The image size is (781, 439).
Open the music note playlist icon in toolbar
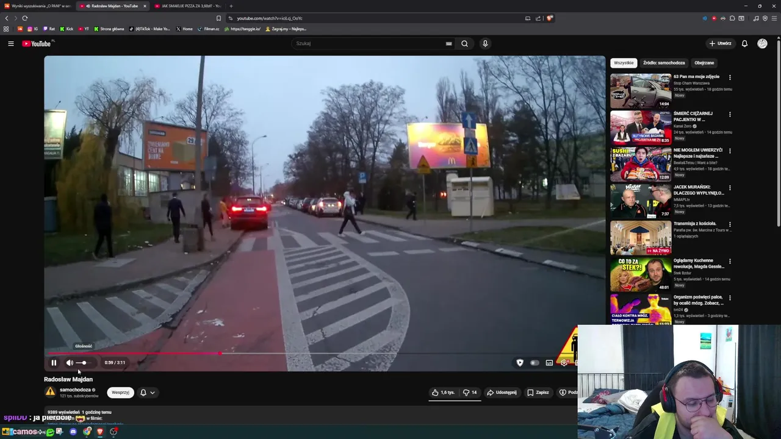coord(756,18)
